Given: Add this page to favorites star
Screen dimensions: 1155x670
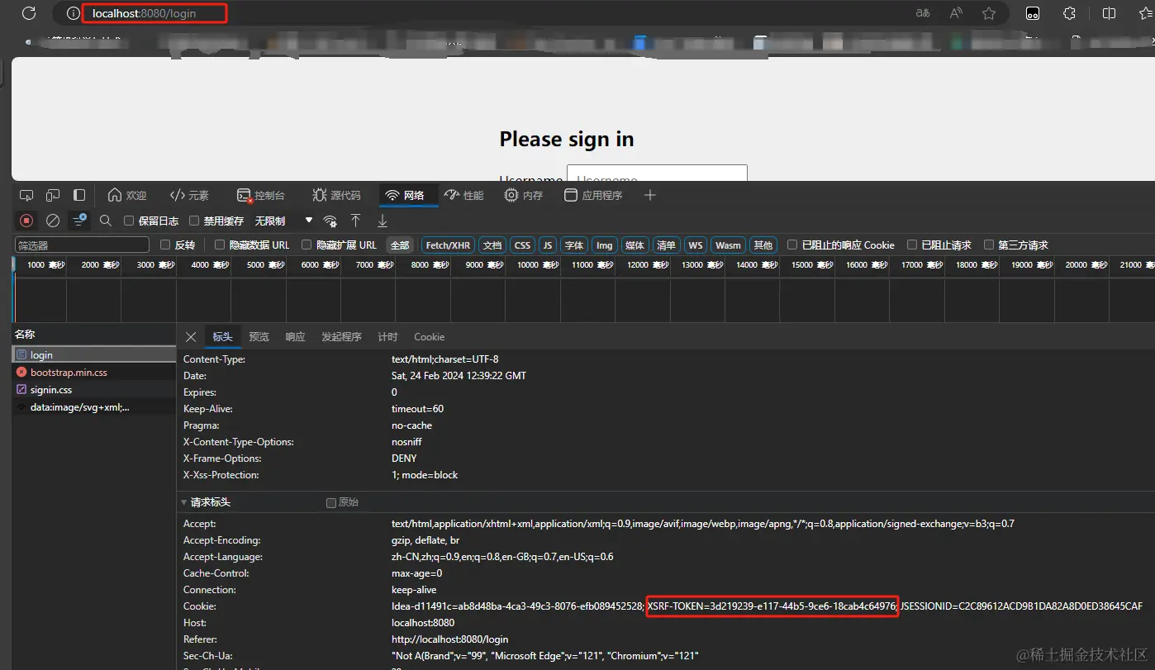Looking at the screenshot, I should click(989, 13).
